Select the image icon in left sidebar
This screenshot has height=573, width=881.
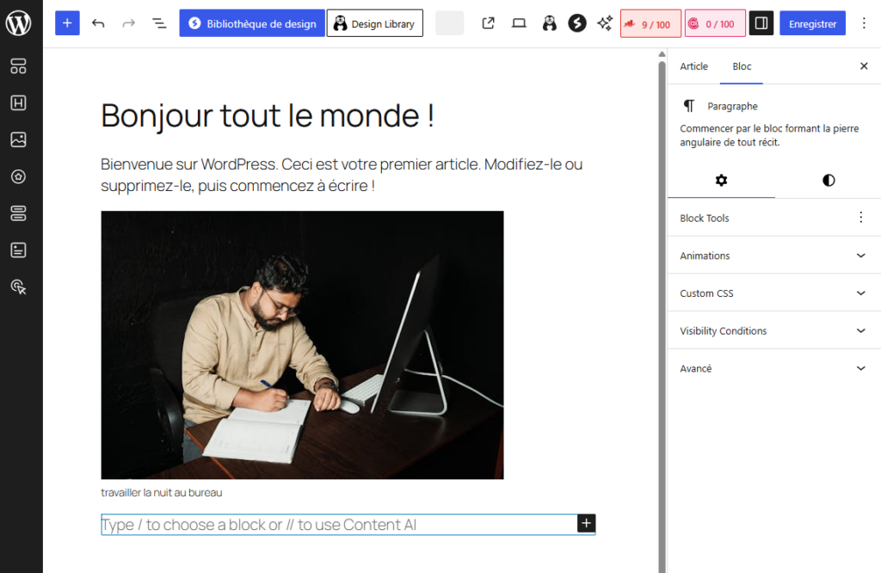point(19,139)
